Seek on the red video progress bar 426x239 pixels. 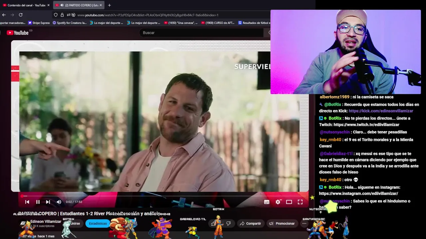coord(163,196)
